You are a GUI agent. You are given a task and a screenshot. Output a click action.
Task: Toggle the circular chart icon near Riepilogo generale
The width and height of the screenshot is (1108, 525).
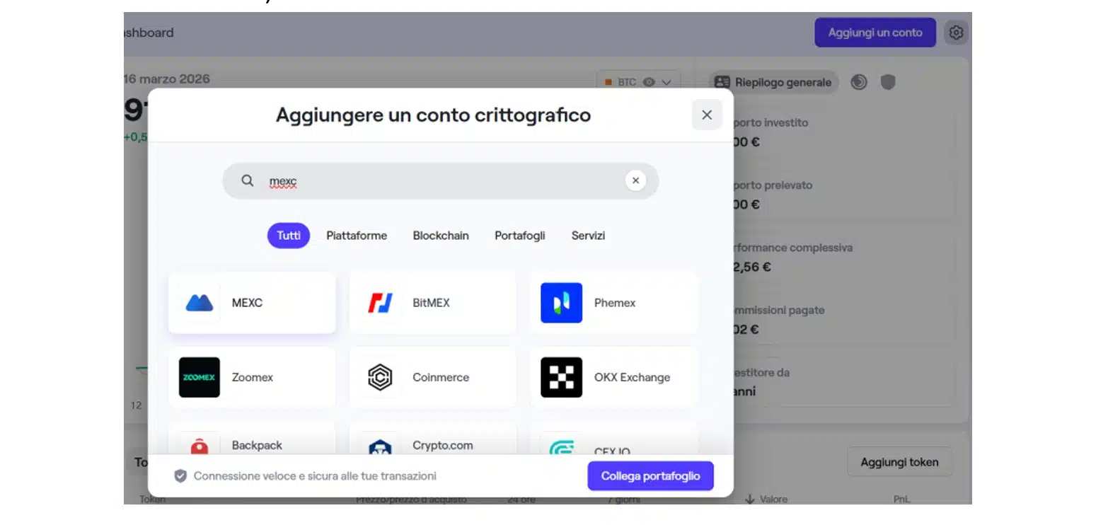point(858,82)
